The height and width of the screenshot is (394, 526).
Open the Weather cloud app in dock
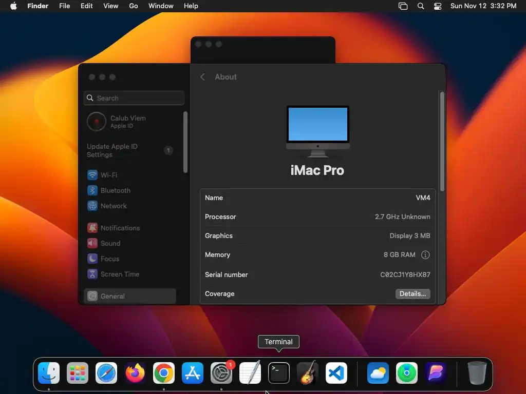378,373
